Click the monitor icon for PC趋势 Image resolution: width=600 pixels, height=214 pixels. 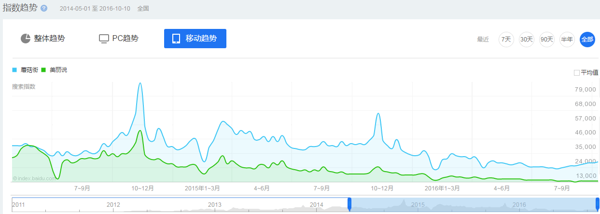(104, 39)
